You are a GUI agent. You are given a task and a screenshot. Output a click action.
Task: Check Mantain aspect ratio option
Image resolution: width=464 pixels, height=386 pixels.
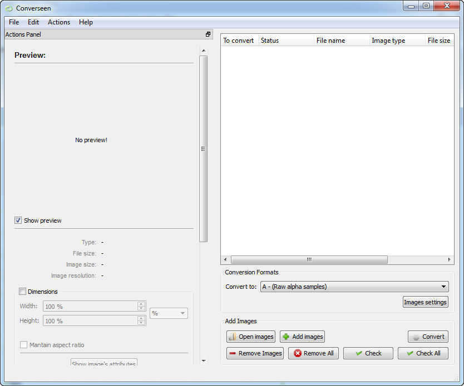pos(24,344)
